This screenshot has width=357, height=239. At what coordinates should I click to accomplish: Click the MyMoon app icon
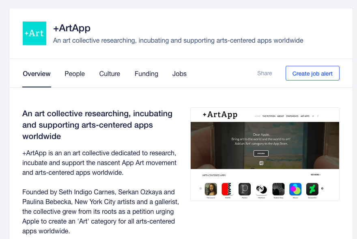(261, 189)
